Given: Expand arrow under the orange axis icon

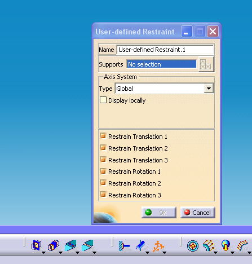Looking at the screenshot, I should 164,253.
